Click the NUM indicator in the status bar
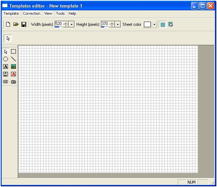Image resolution: width=217 pixels, height=187 pixels. coord(192,182)
